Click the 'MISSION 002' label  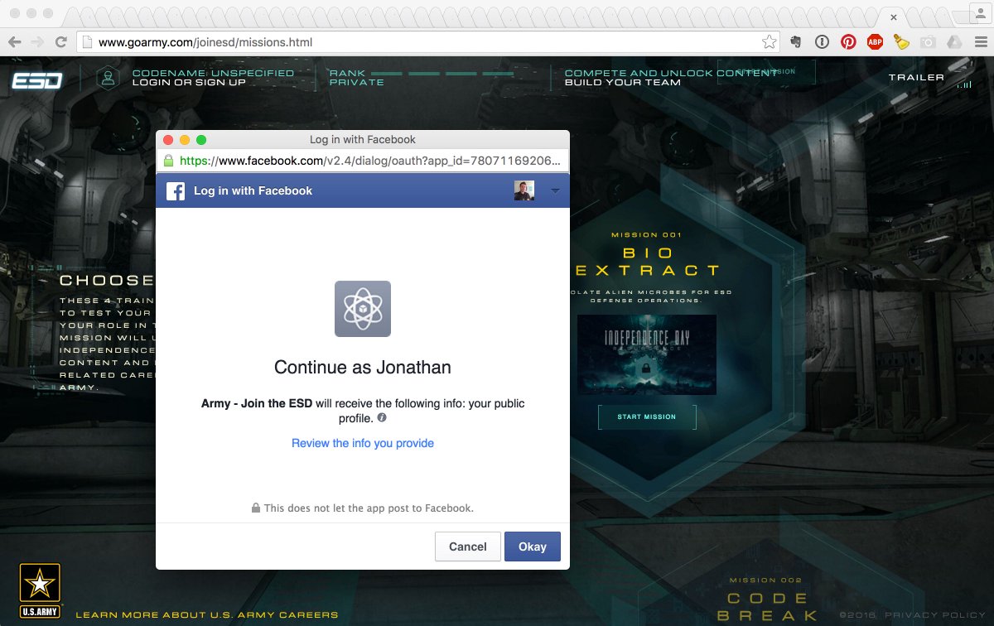tap(765, 580)
